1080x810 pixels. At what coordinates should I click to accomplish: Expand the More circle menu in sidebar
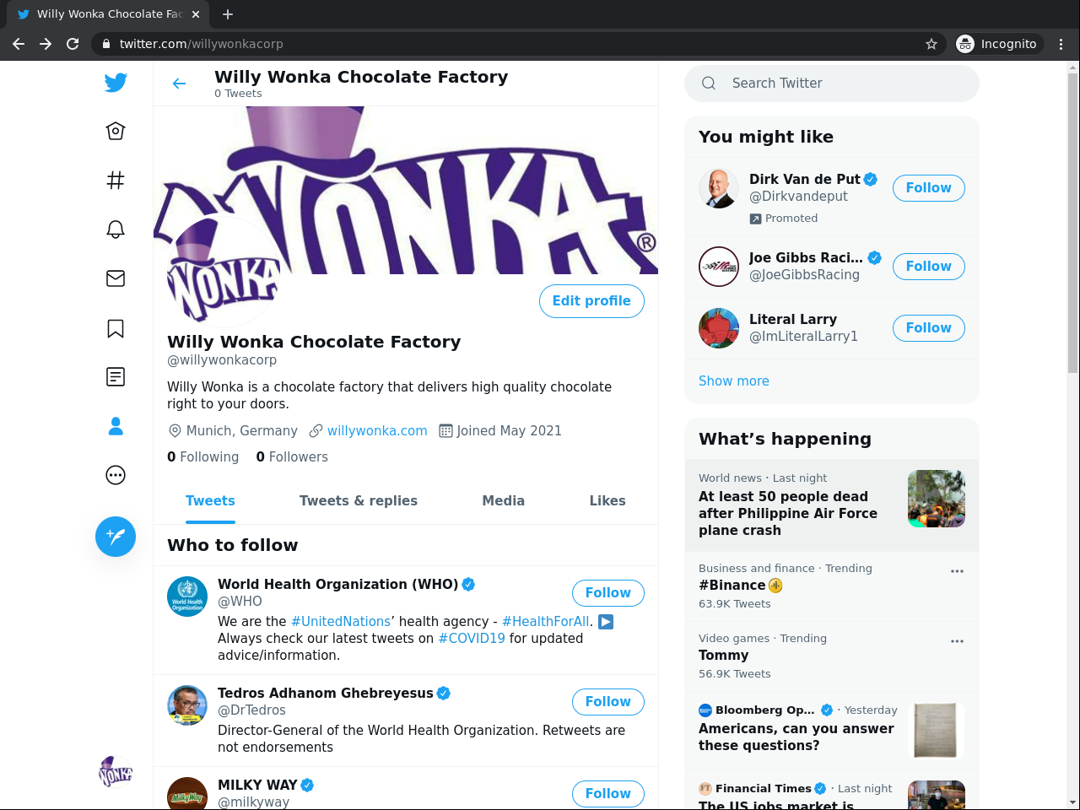click(116, 475)
